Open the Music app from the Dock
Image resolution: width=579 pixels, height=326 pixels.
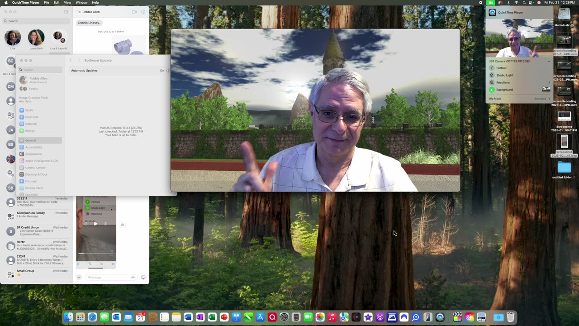coord(332,317)
